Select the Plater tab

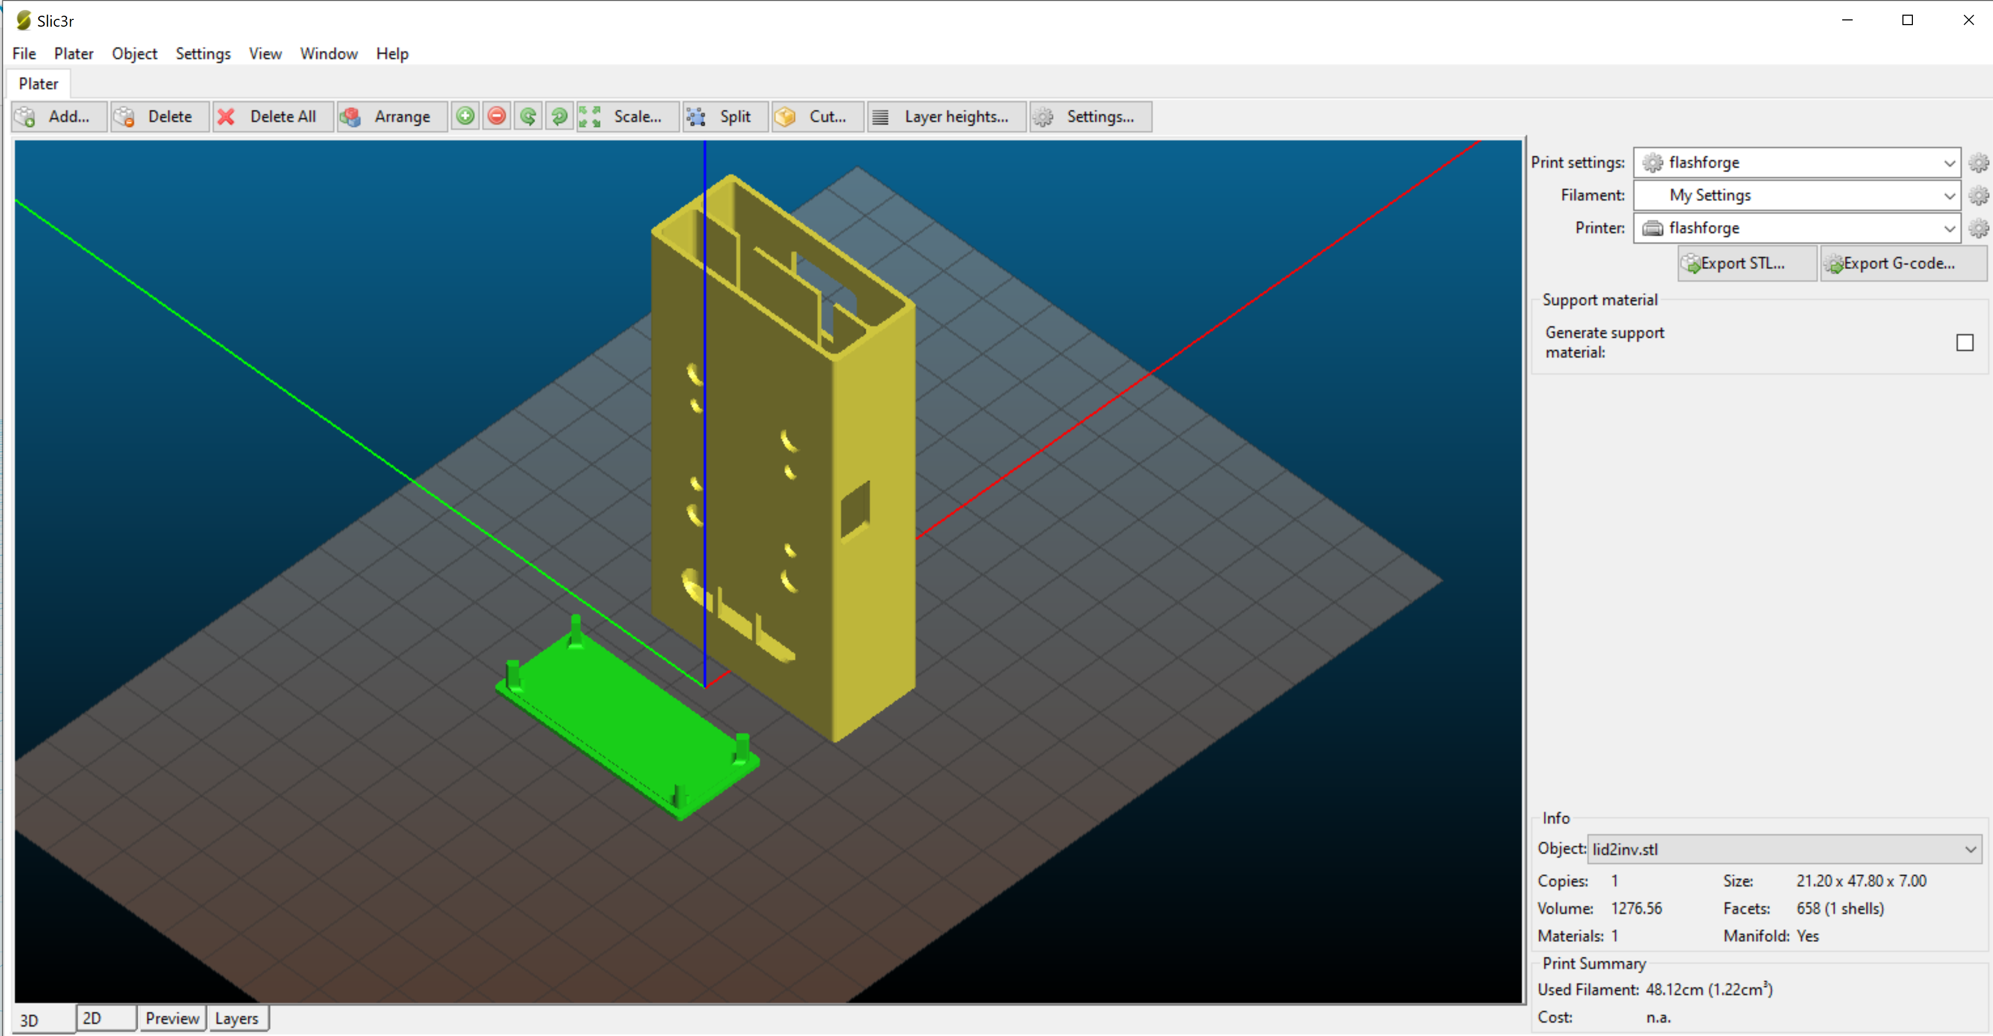click(39, 84)
